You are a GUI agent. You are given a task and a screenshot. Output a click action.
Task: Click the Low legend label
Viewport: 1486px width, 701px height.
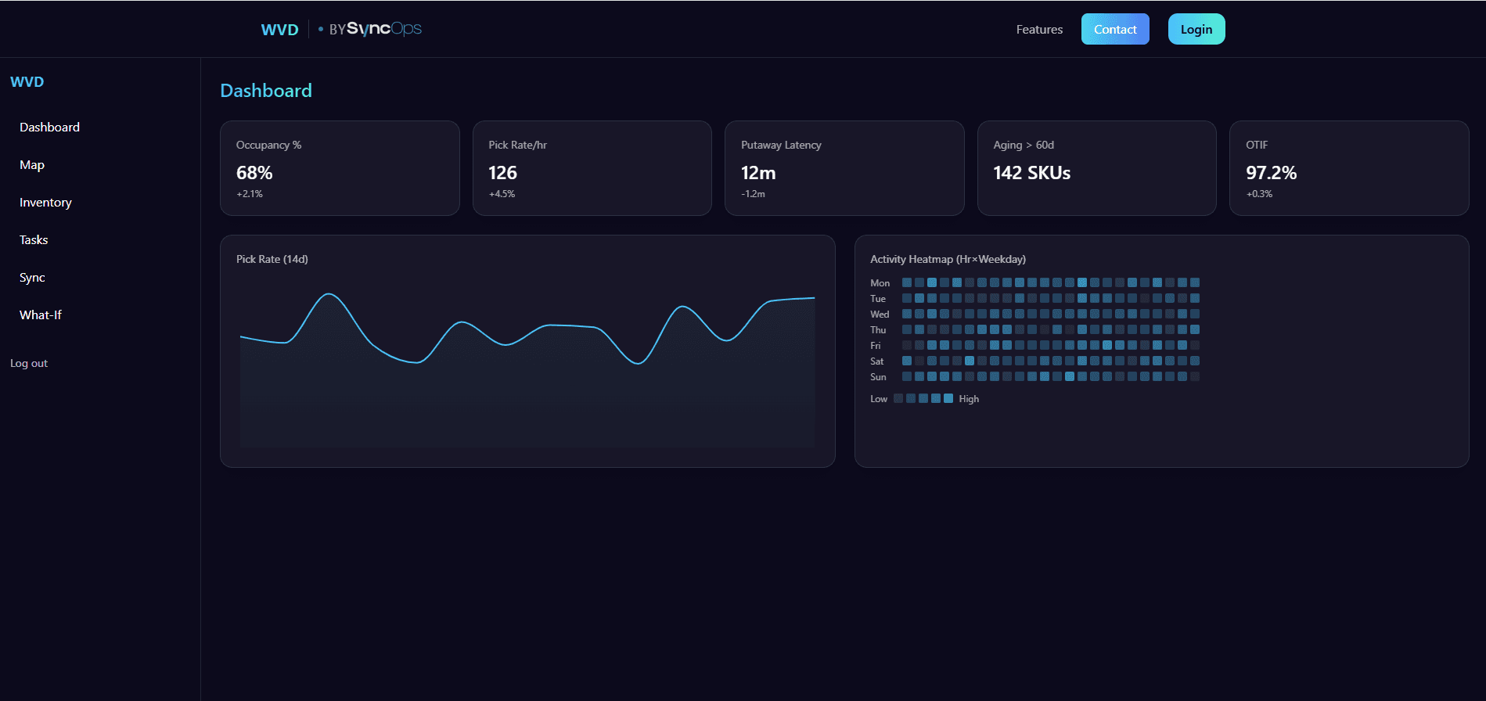point(879,399)
